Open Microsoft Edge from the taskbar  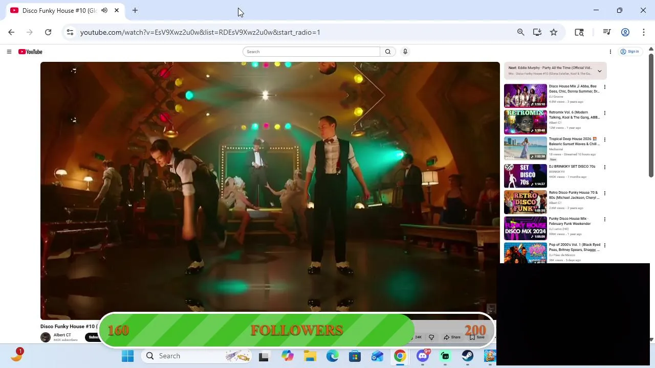click(332, 356)
